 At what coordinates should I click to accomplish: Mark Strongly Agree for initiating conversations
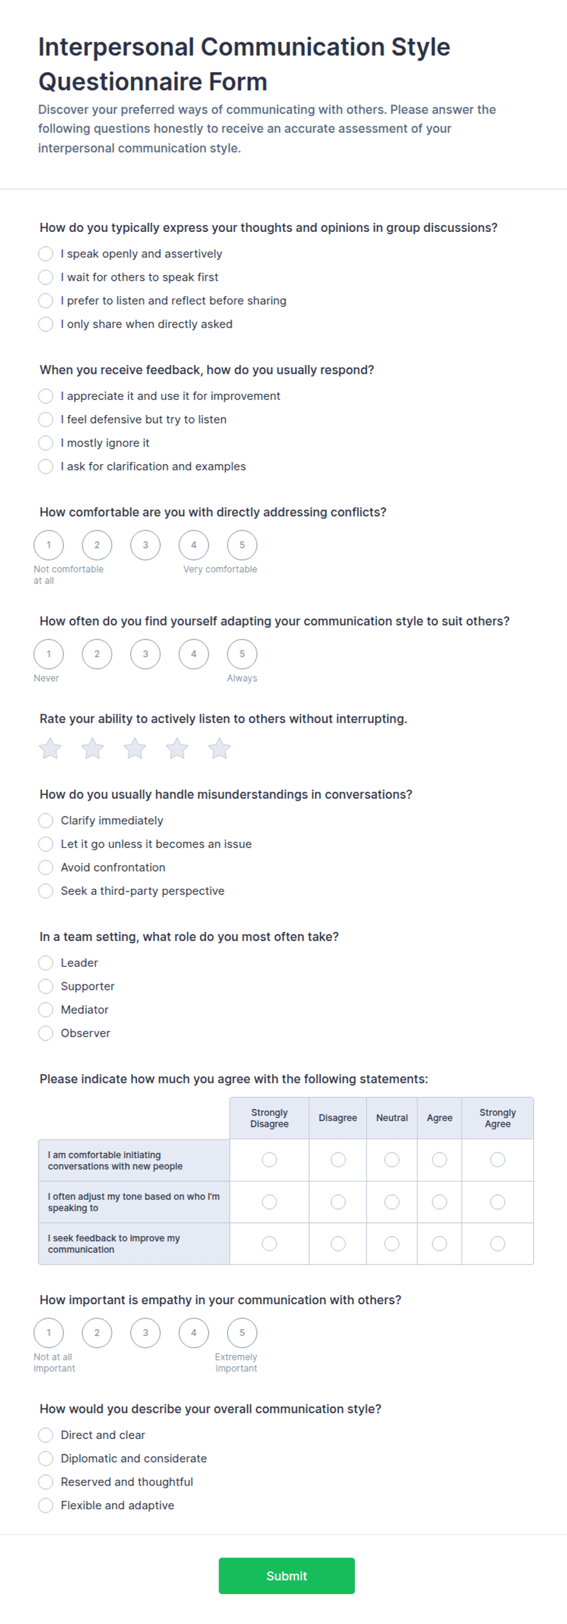point(497,1160)
